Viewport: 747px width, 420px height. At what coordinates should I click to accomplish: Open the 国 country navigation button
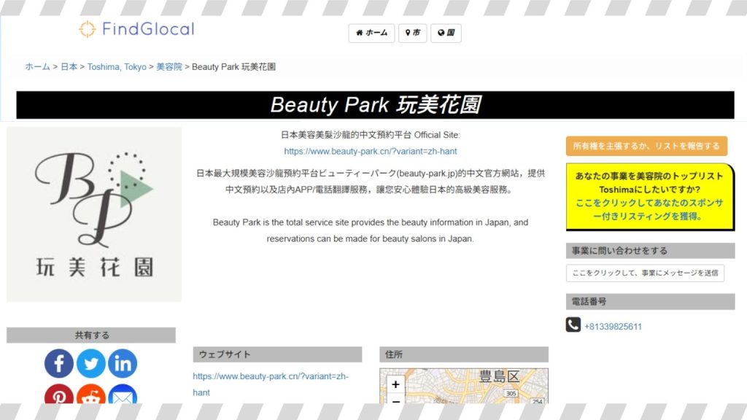click(x=446, y=34)
